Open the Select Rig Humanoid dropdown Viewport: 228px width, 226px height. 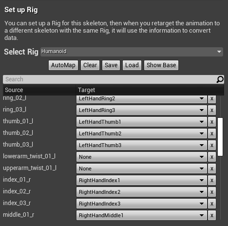click(132, 52)
